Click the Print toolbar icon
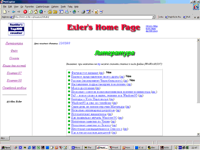 pyautogui.click(x=83, y=12)
